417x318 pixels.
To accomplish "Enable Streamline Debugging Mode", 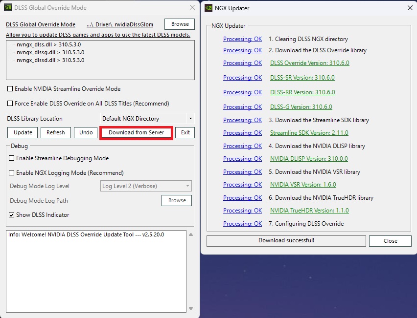I will coord(11,158).
